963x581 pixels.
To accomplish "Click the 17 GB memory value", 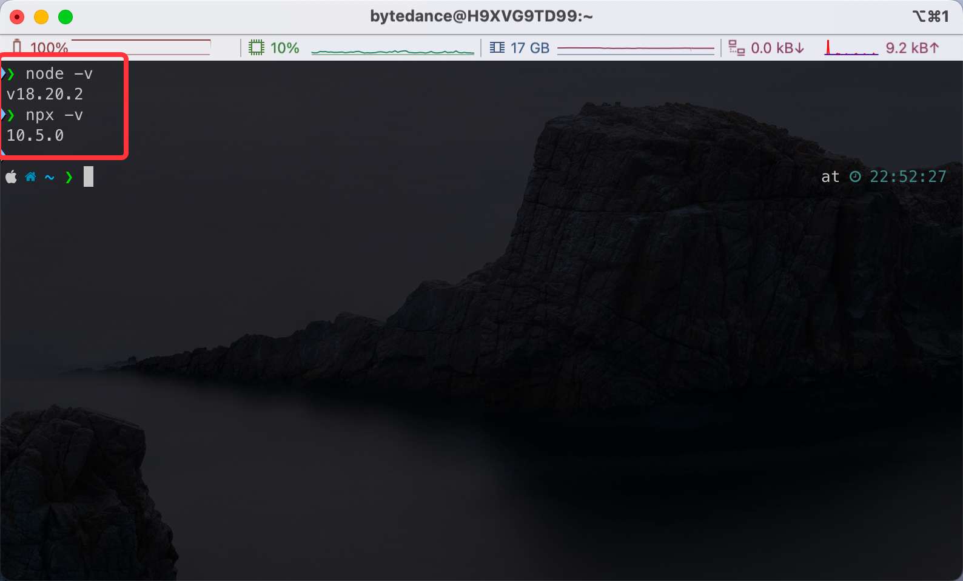I will (x=530, y=48).
